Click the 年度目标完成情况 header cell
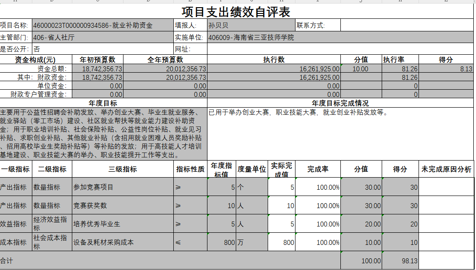Screen dimensions: 476x270 pyautogui.click(x=340, y=103)
